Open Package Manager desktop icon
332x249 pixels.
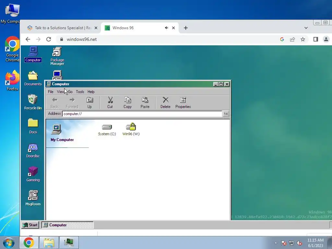tap(57, 56)
